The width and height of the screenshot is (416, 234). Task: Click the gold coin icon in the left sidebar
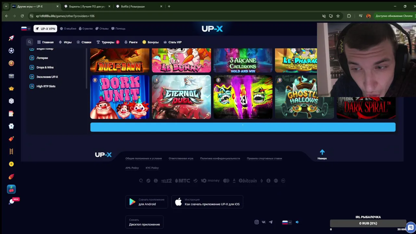tap(11, 63)
